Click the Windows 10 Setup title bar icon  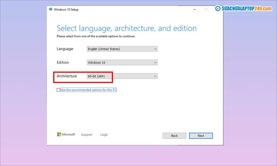[51, 9]
